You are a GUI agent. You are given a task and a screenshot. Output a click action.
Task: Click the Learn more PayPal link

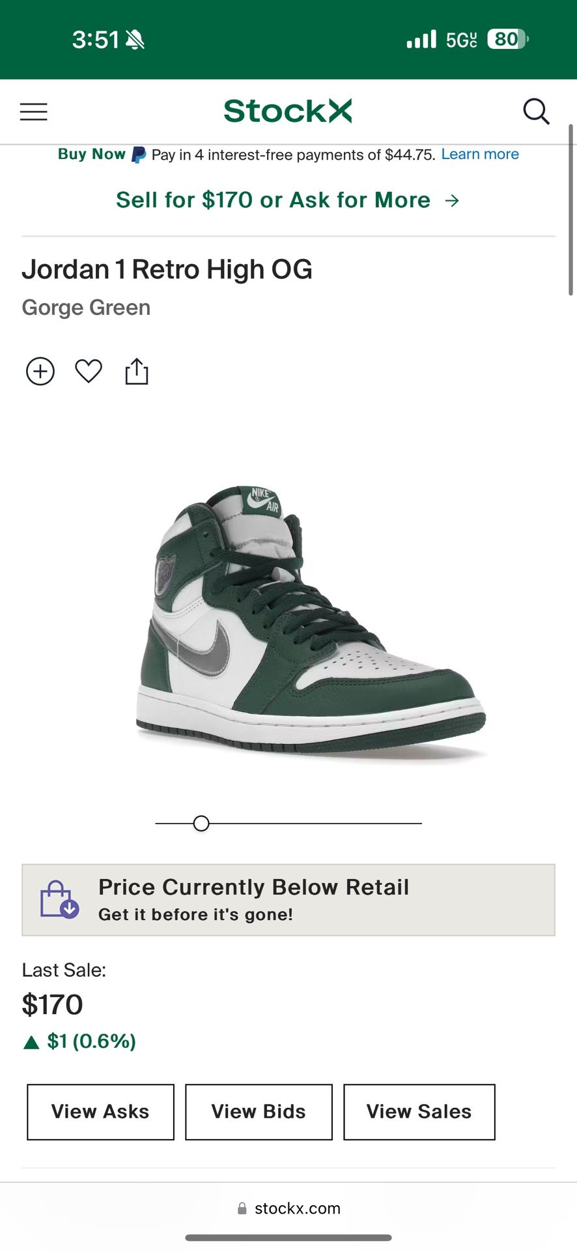[480, 155]
